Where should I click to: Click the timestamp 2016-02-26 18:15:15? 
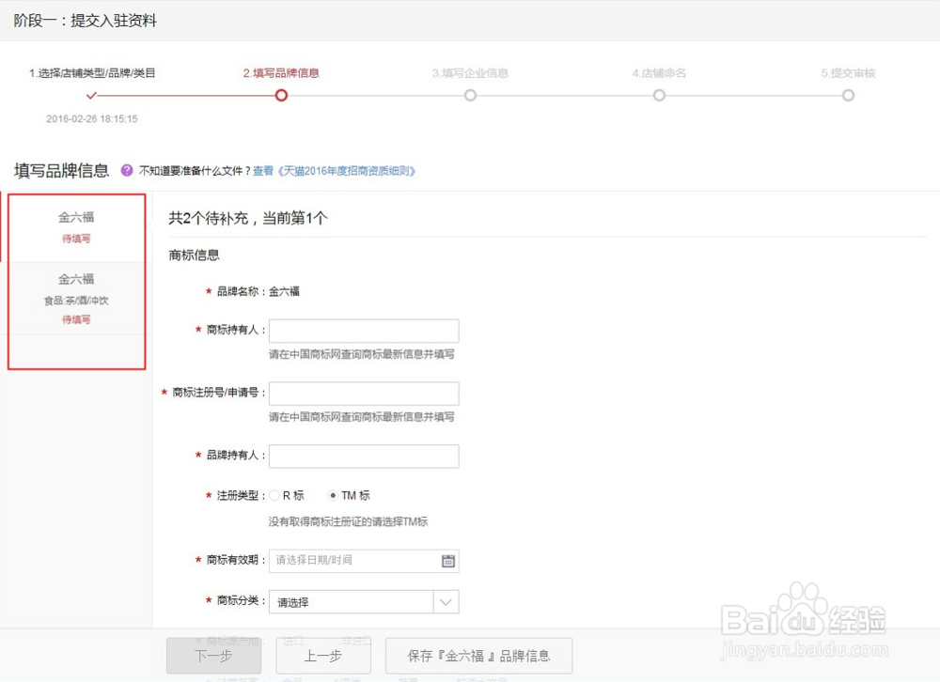pyautogui.click(x=92, y=118)
